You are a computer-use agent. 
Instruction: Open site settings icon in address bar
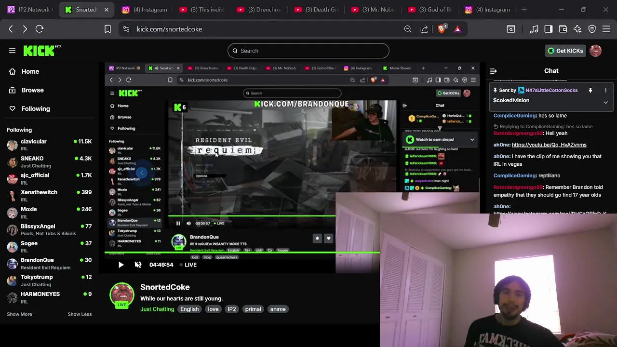pos(126,29)
